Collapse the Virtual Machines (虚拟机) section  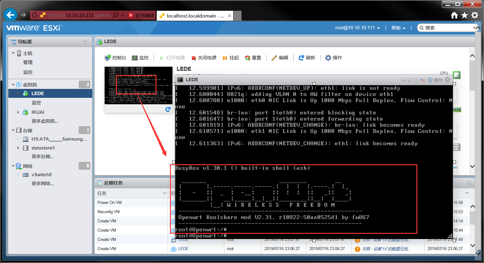click(13, 85)
